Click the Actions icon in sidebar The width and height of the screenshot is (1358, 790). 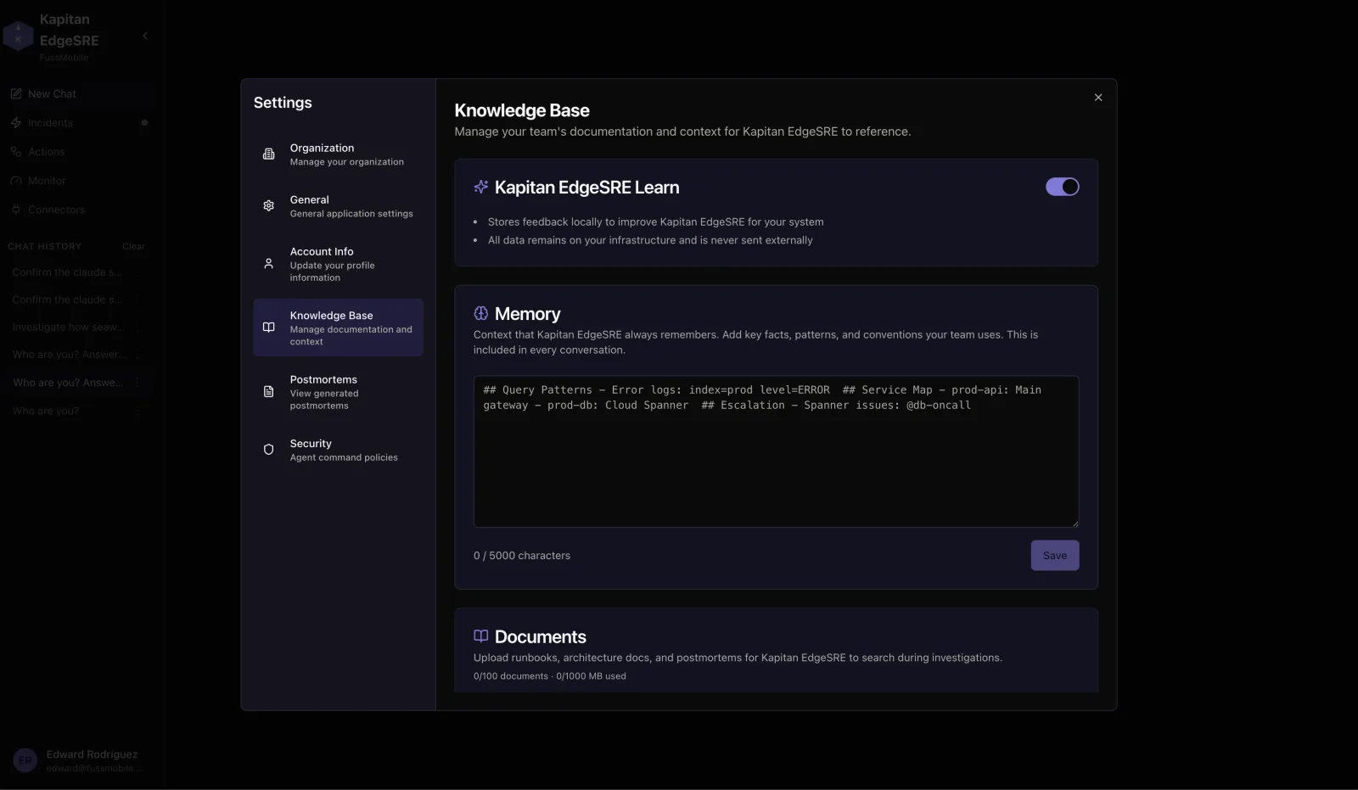point(16,152)
